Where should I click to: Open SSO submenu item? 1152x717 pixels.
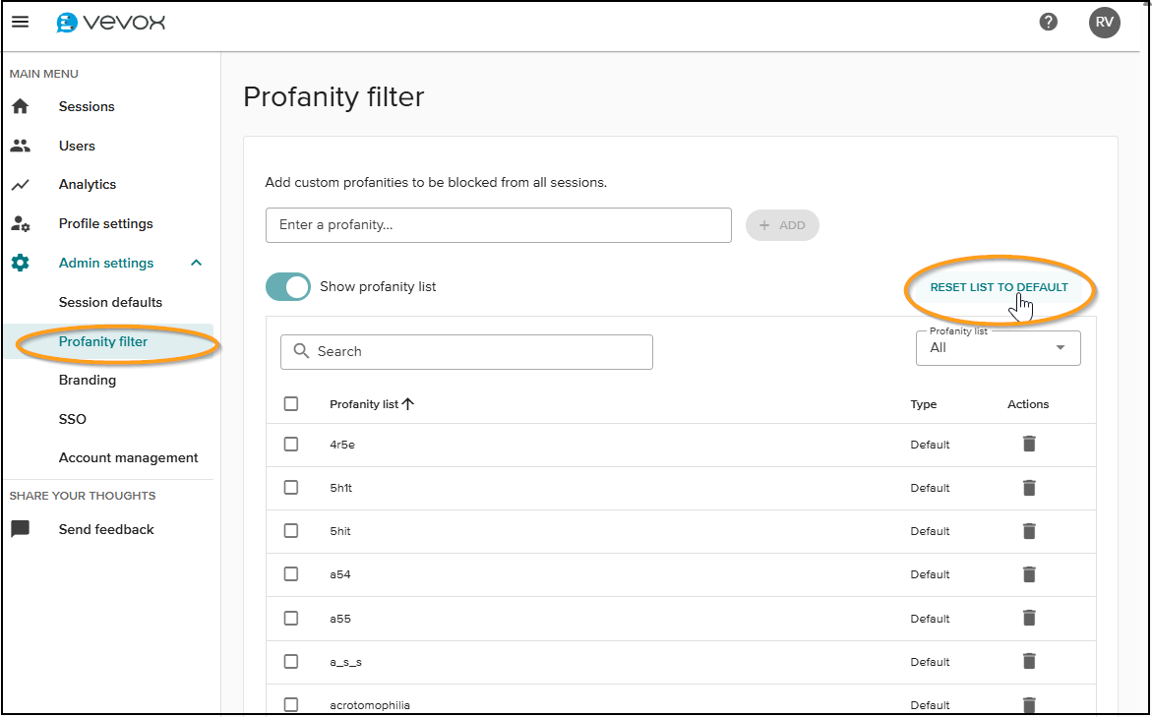pos(73,419)
